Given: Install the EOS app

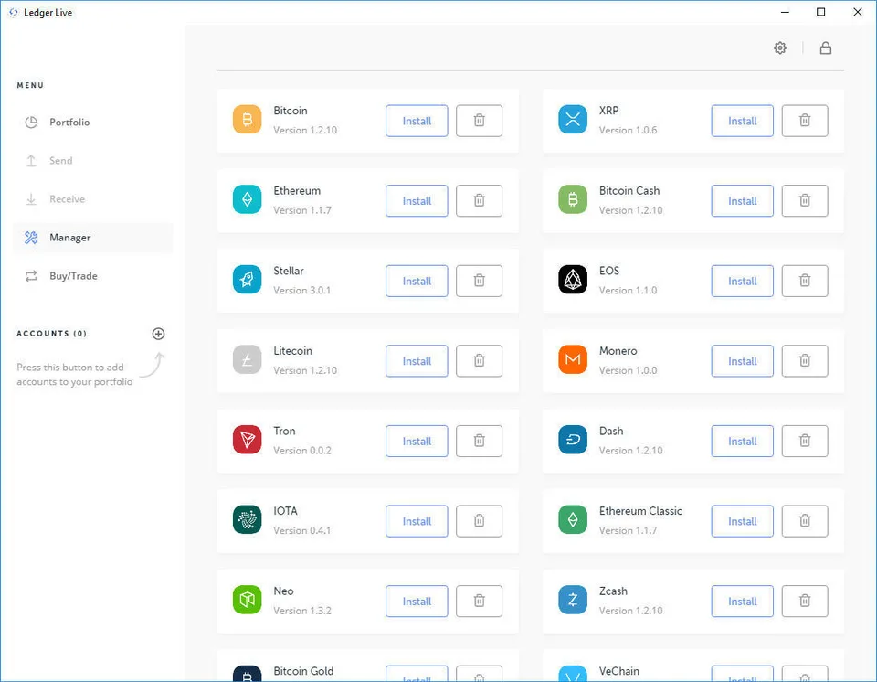Looking at the screenshot, I should (x=742, y=281).
